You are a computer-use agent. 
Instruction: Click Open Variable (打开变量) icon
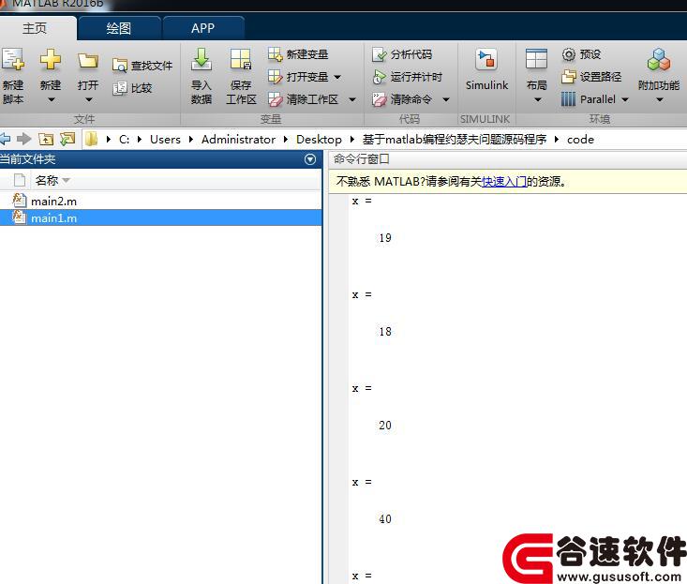(x=276, y=77)
